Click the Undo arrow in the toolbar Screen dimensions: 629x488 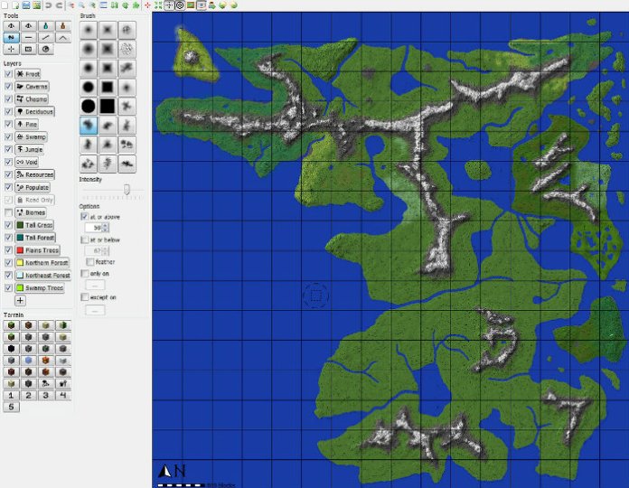click(48, 5)
